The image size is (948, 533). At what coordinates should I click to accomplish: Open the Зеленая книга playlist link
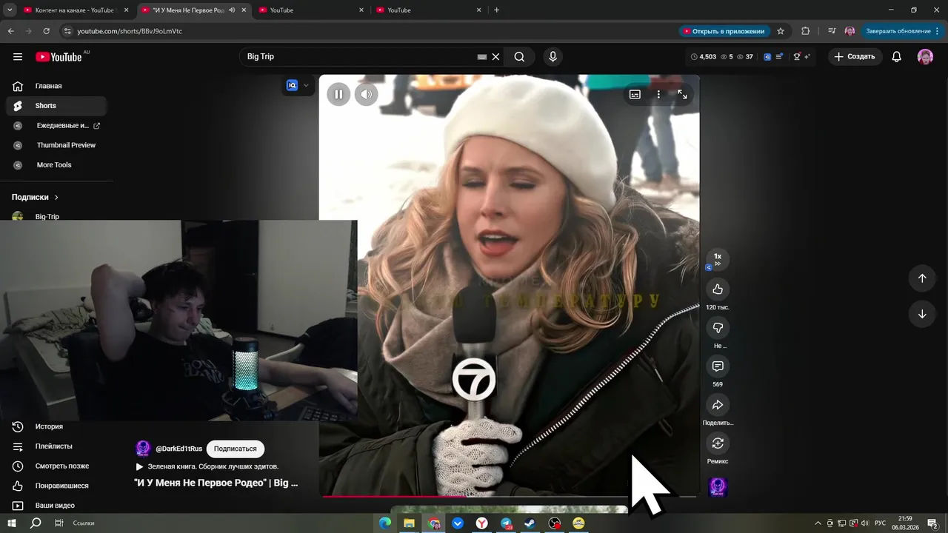pyautogui.click(x=213, y=466)
